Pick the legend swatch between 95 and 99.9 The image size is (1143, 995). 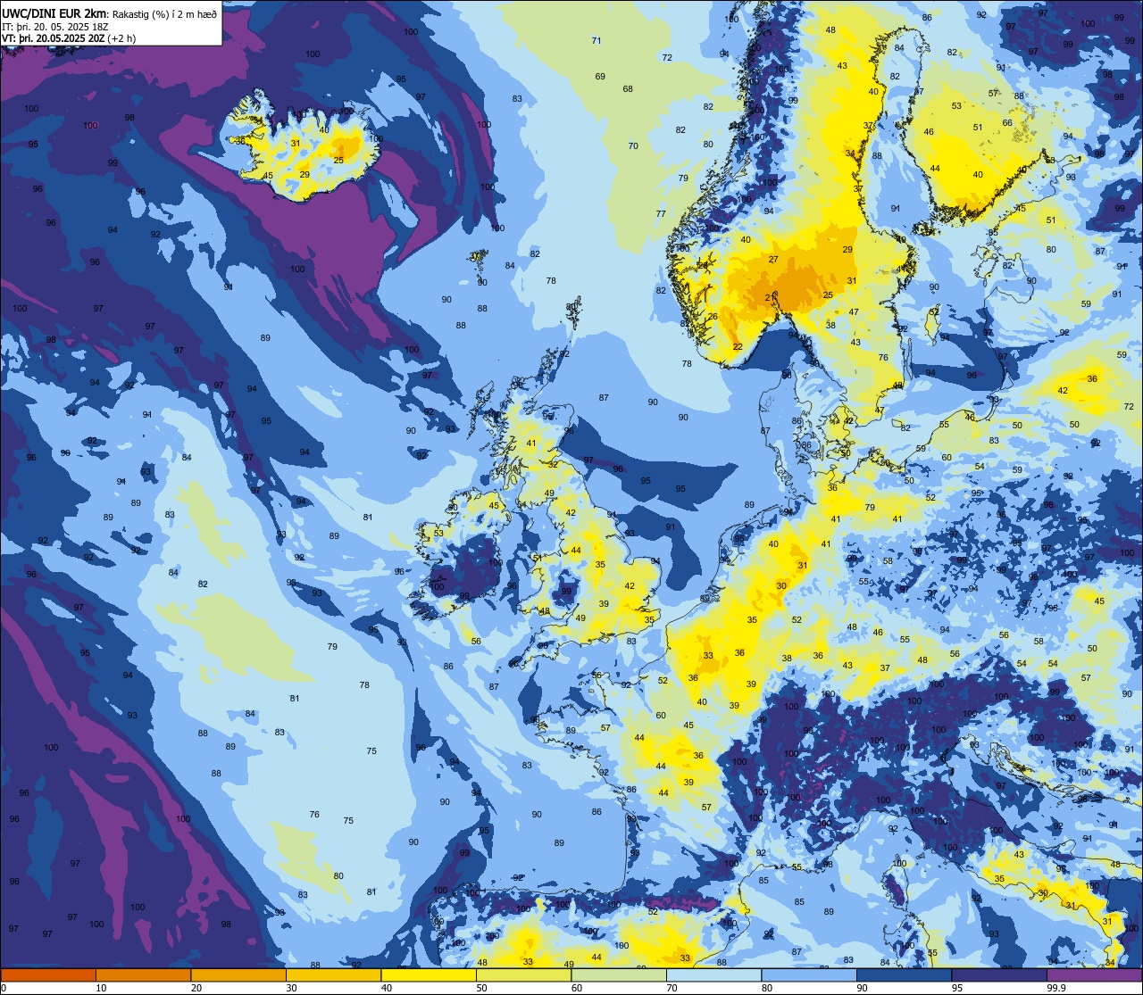pos(999,975)
